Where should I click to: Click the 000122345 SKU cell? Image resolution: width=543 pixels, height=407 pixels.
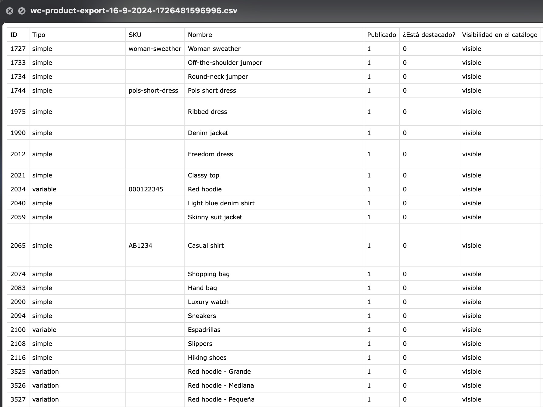click(x=146, y=189)
